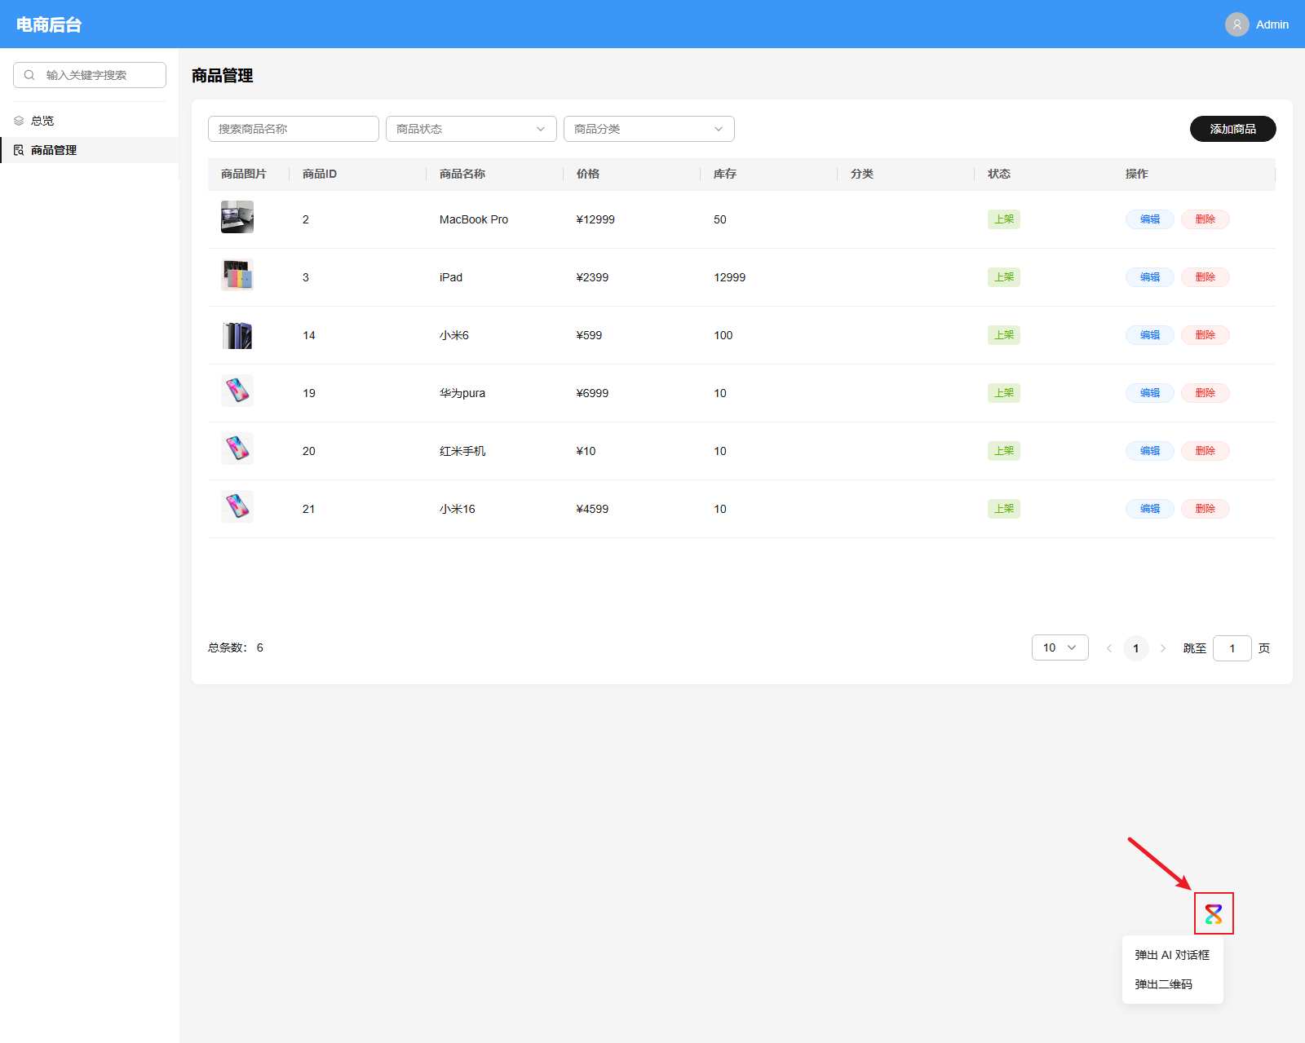The width and height of the screenshot is (1305, 1043).
Task: Click the ¥4599 price cell
Action: (592, 509)
